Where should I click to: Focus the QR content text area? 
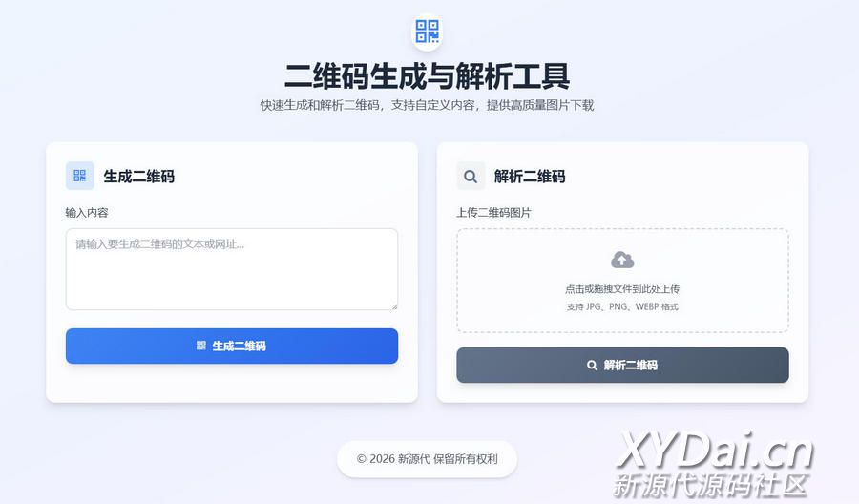point(232,269)
